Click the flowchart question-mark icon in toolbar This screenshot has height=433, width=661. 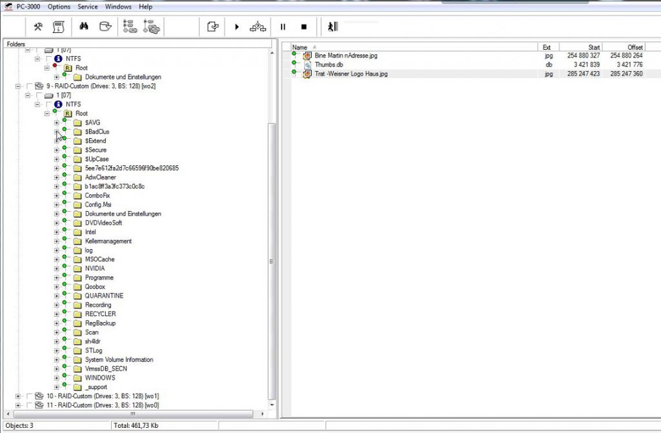pyautogui.click(x=259, y=26)
